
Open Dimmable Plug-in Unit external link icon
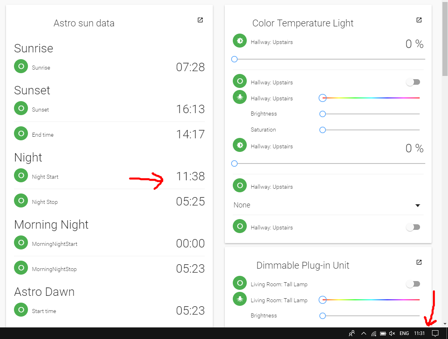[419, 262]
